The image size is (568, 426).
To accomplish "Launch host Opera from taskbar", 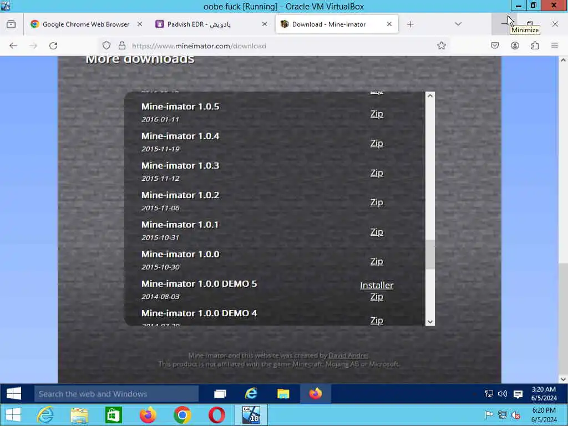I will point(217,415).
